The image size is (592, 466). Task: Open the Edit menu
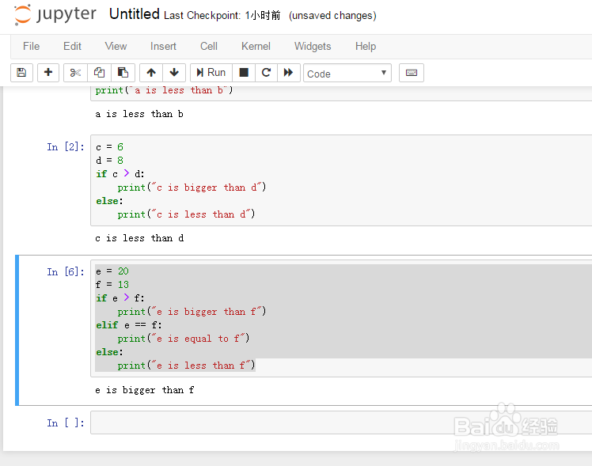[x=72, y=46]
